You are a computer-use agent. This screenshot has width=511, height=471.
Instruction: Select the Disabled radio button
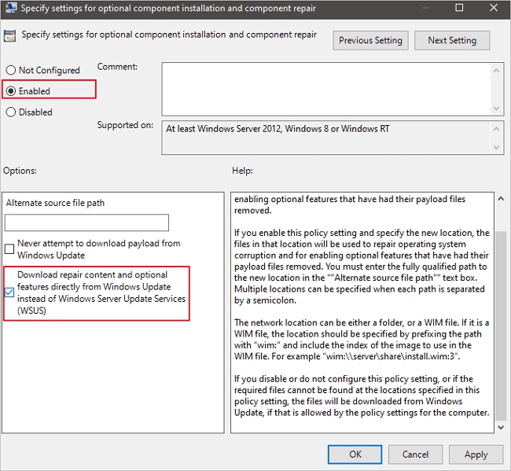pos(10,112)
